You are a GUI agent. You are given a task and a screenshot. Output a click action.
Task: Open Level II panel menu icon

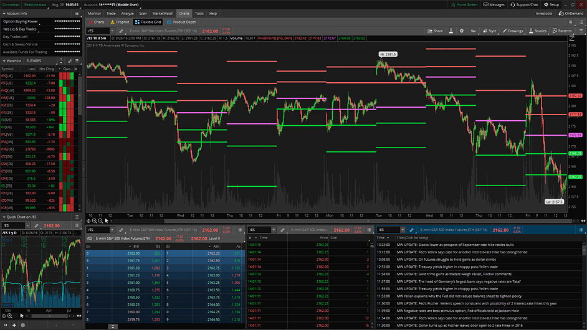240,230
